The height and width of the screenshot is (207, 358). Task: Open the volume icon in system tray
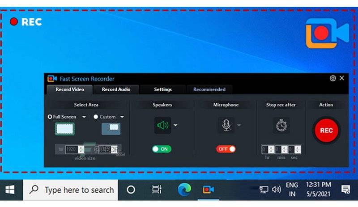[x=277, y=190]
